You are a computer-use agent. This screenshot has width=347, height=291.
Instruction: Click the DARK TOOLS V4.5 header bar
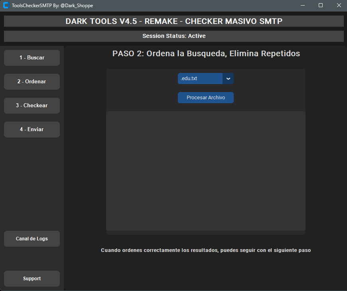pos(173,21)
